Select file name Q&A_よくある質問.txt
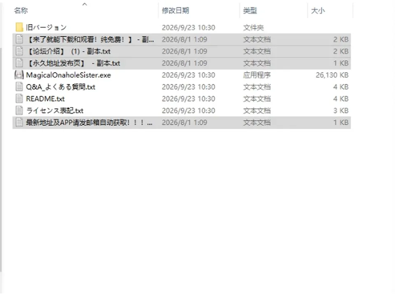Screen dimensions: 395x294 60,87
